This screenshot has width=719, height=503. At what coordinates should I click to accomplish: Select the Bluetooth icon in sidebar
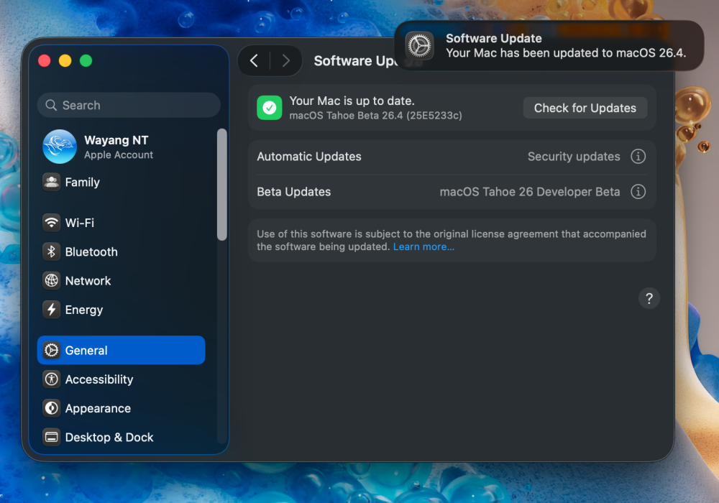[x=51, y=251]
